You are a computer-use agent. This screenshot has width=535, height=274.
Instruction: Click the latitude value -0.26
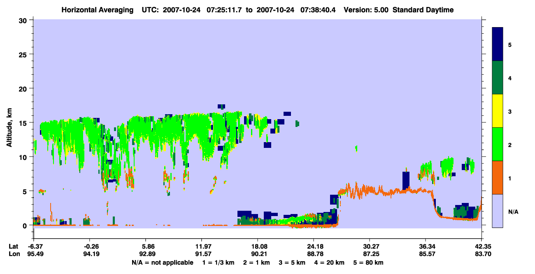pyautogui.click(x=90, y=246)
